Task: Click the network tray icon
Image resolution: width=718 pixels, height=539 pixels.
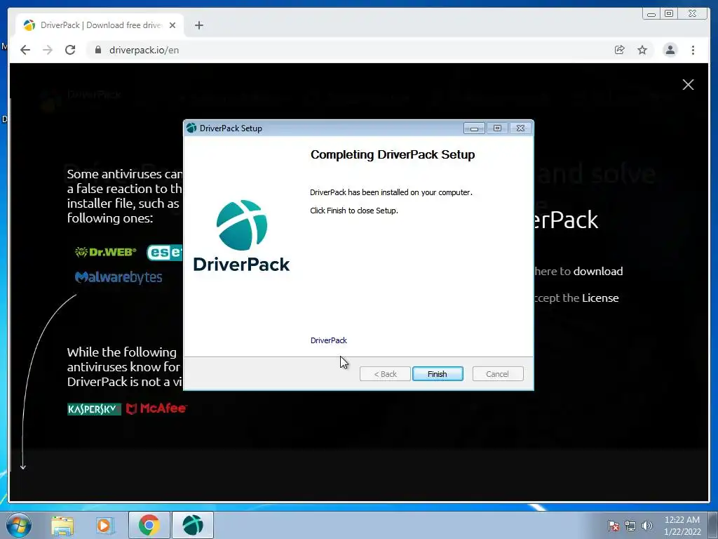Action: [x=630, y=526]
